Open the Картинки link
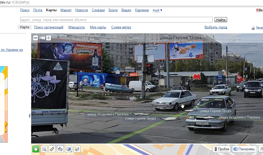 (142, 10)
